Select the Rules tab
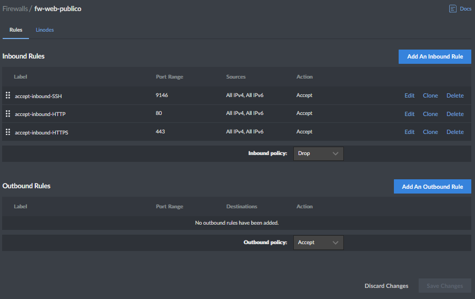475x299 pixels. click(x=16, y=30)
